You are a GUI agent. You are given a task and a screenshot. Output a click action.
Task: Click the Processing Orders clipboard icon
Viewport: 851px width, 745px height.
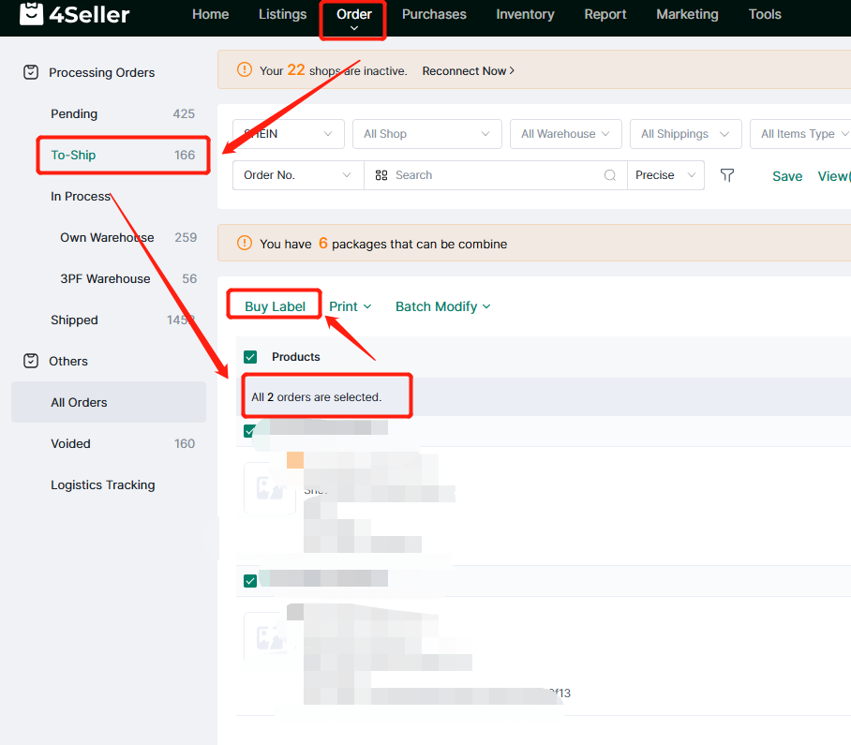[31, 72]
